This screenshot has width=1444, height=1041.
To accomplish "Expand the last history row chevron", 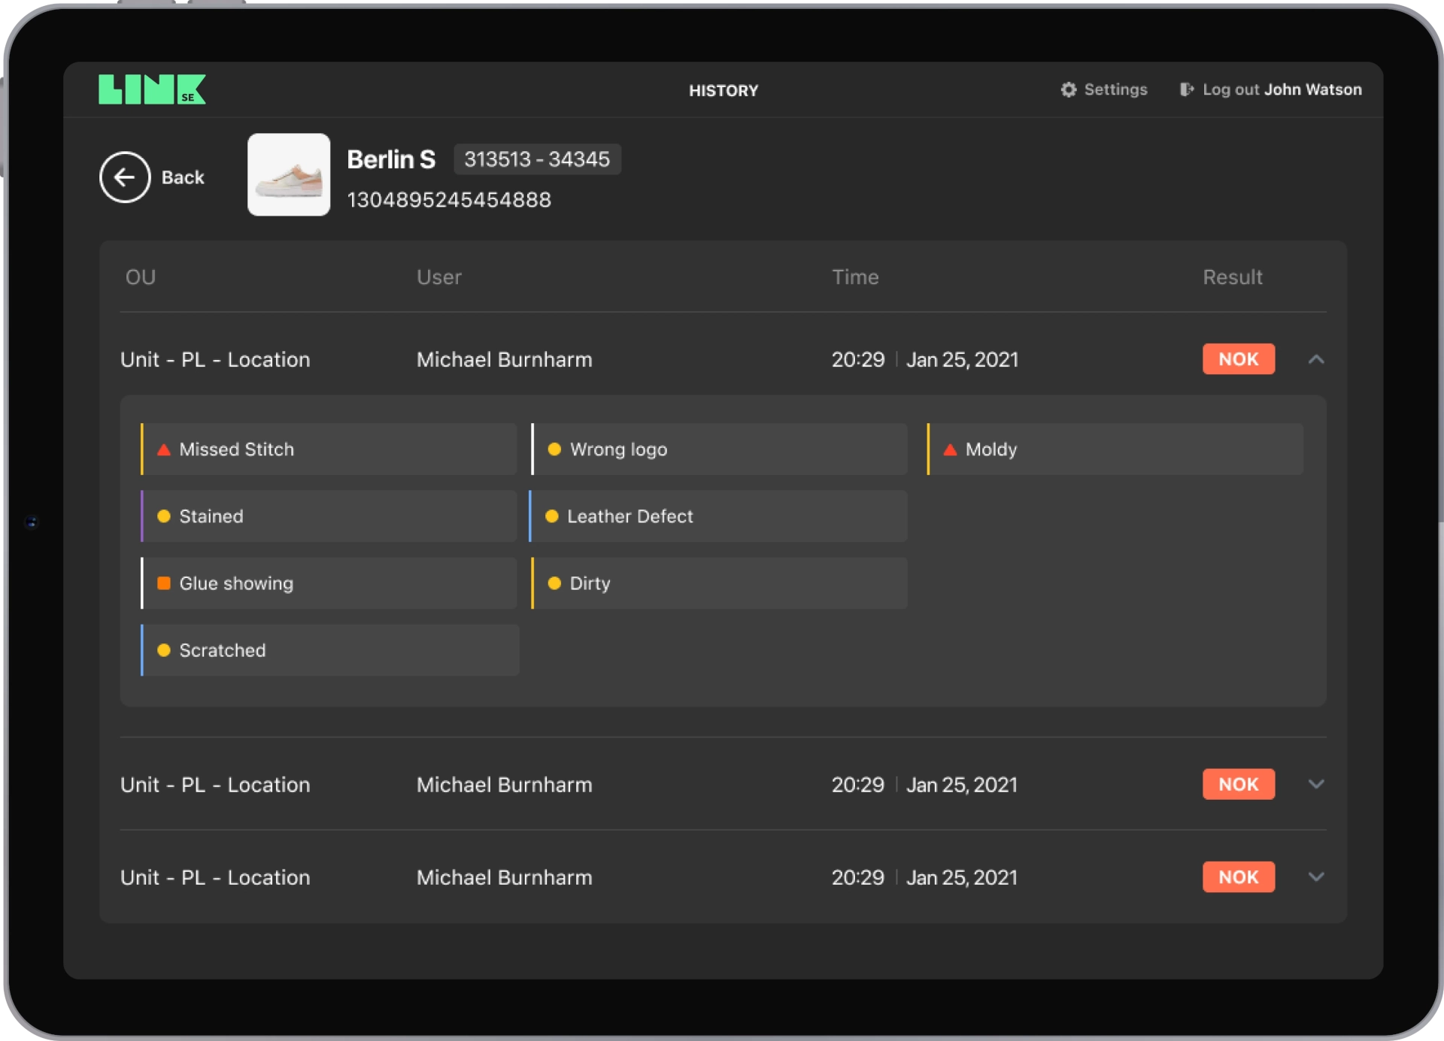I will pyautogui.click(x=1315, y=877).
